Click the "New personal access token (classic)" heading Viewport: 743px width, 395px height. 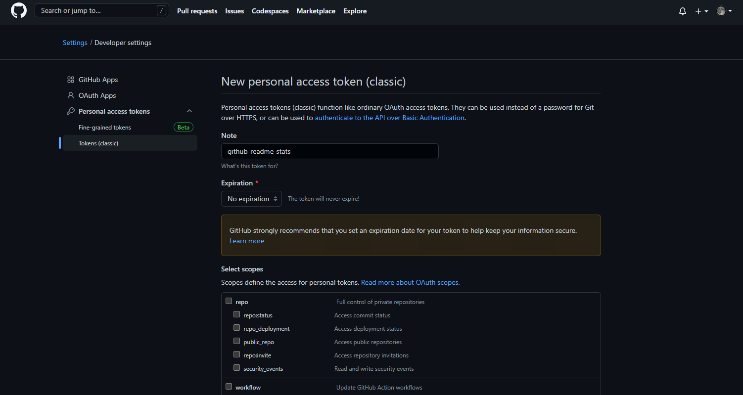click(314, 82)
